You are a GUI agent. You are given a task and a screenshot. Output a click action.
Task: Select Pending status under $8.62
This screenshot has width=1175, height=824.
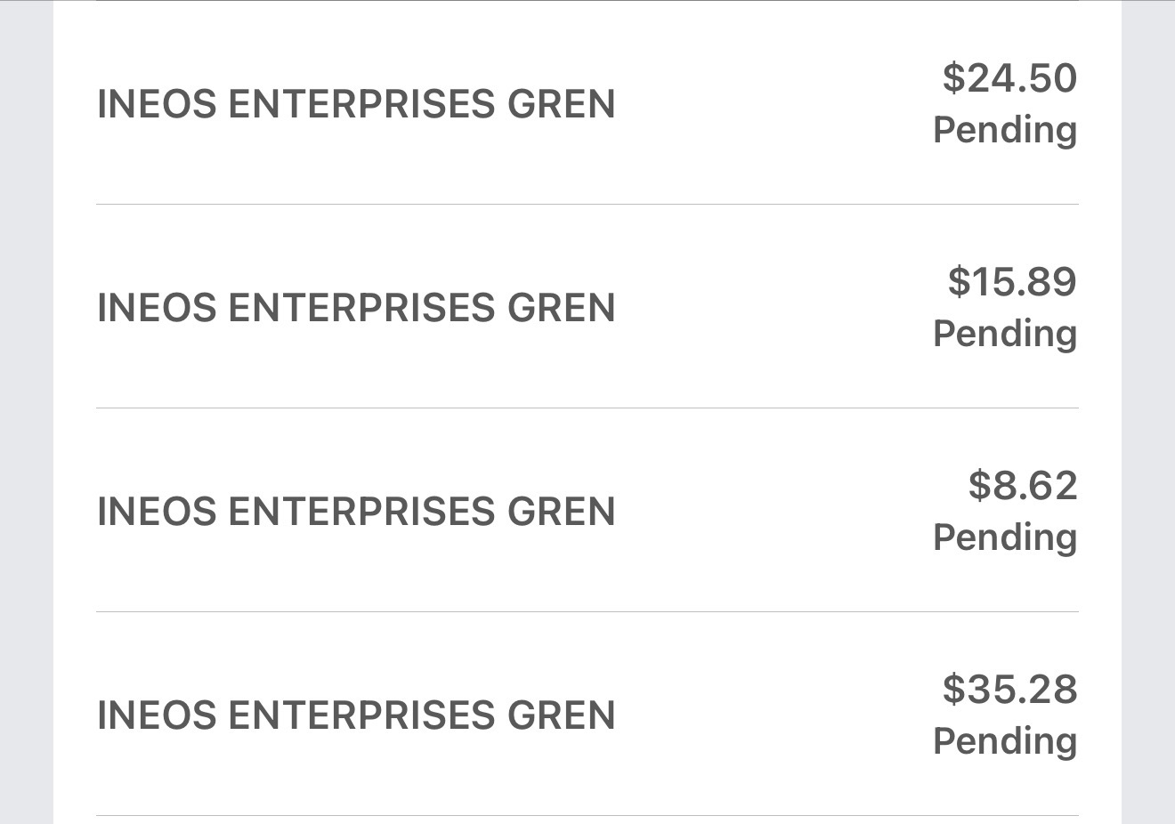pos(1005,537)
